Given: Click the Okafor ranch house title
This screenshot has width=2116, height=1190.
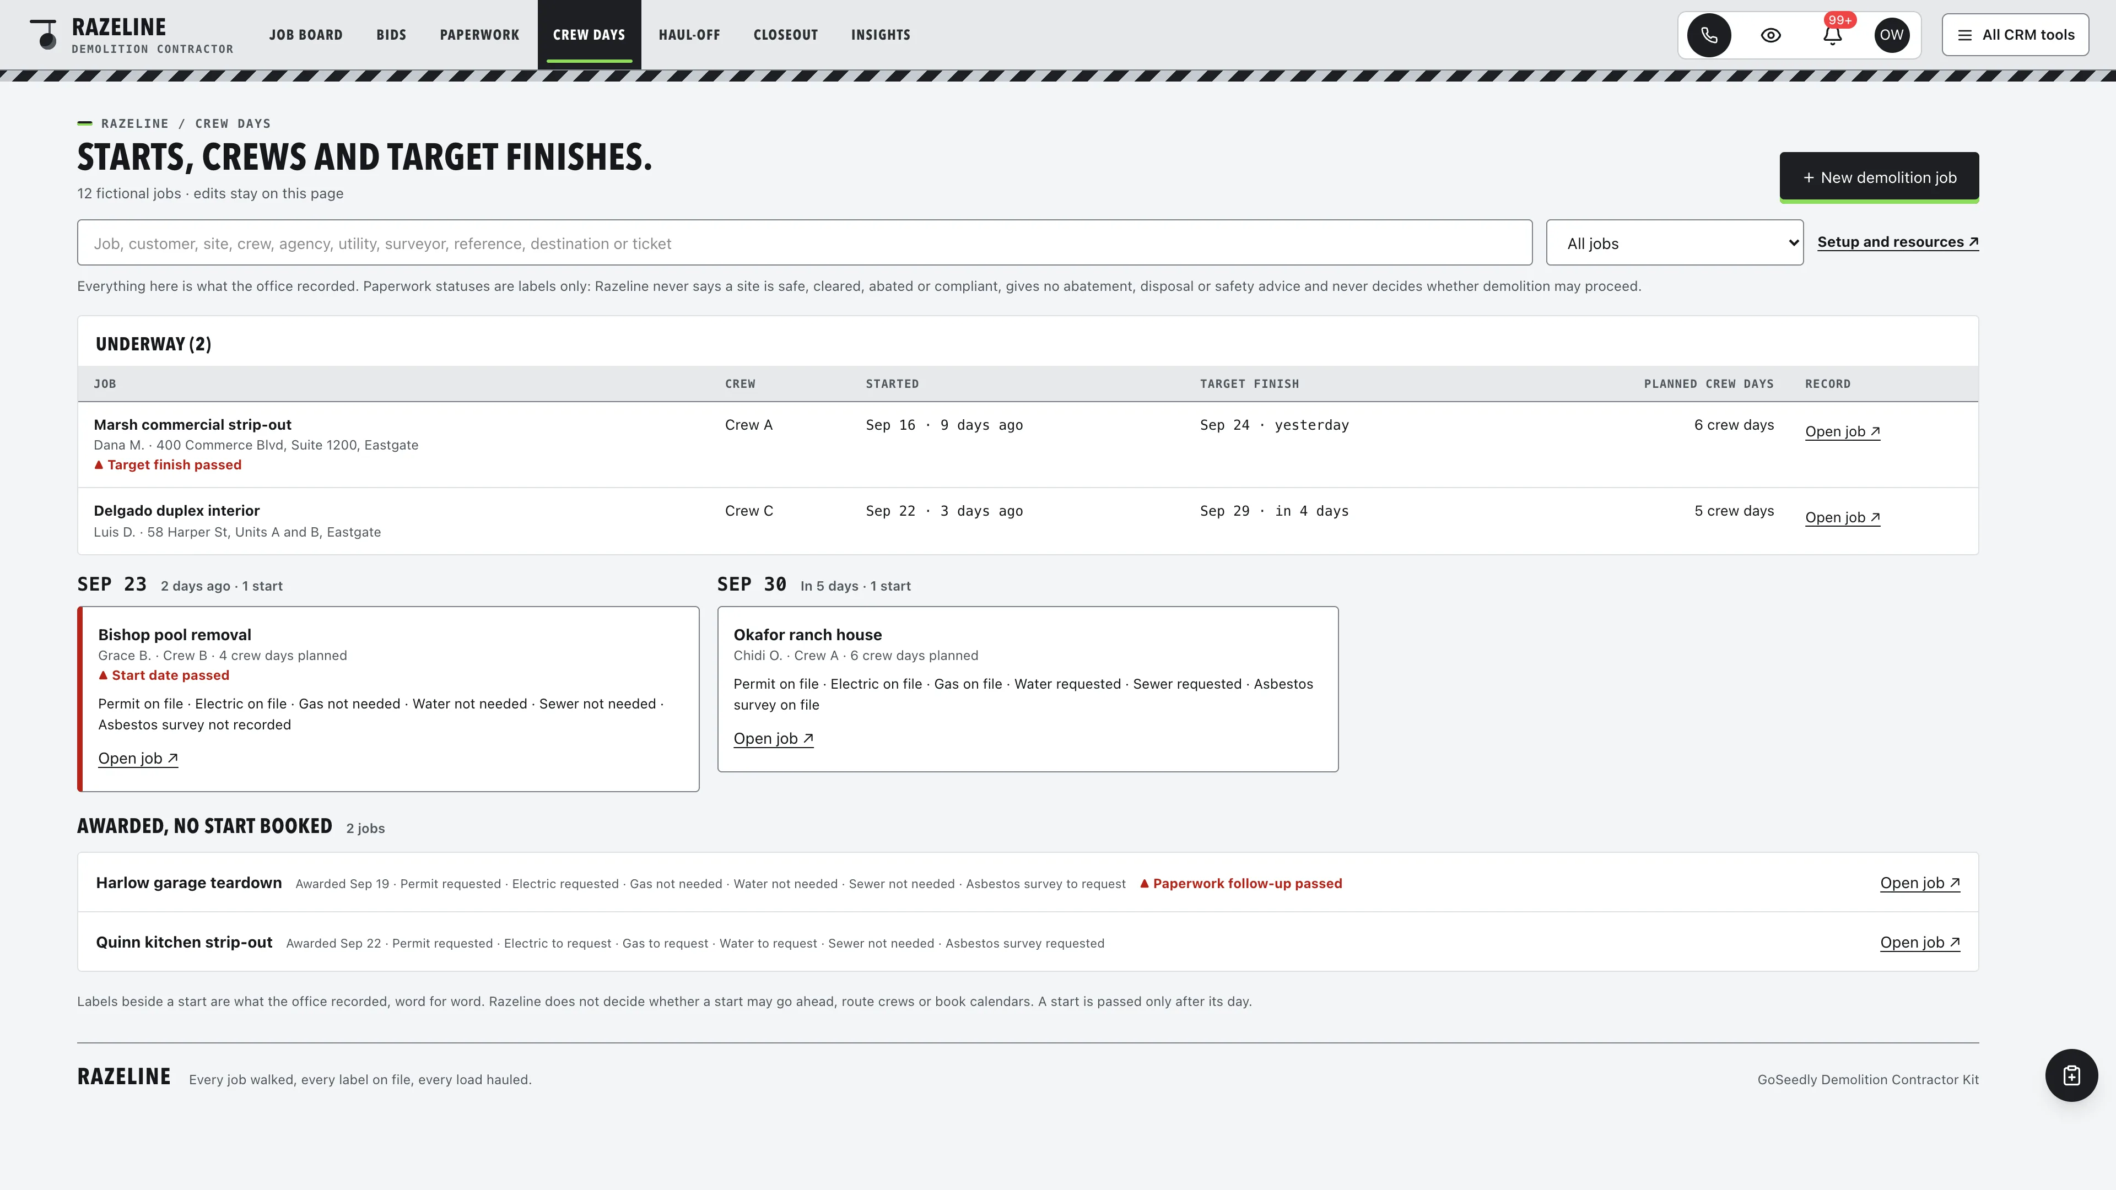Looking at the screenshot, I should [x=807, y=635].
